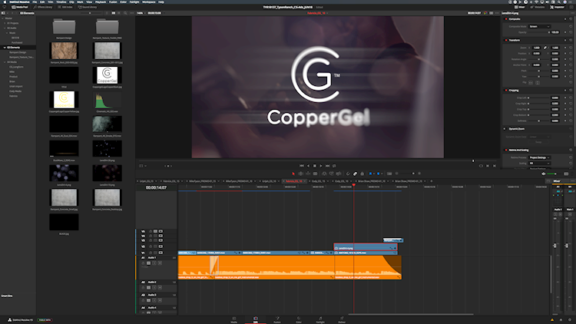576x324 pixels.
Task: Select Rampart_Rock texture thumbnail
Action: click(x=64, y=51)
